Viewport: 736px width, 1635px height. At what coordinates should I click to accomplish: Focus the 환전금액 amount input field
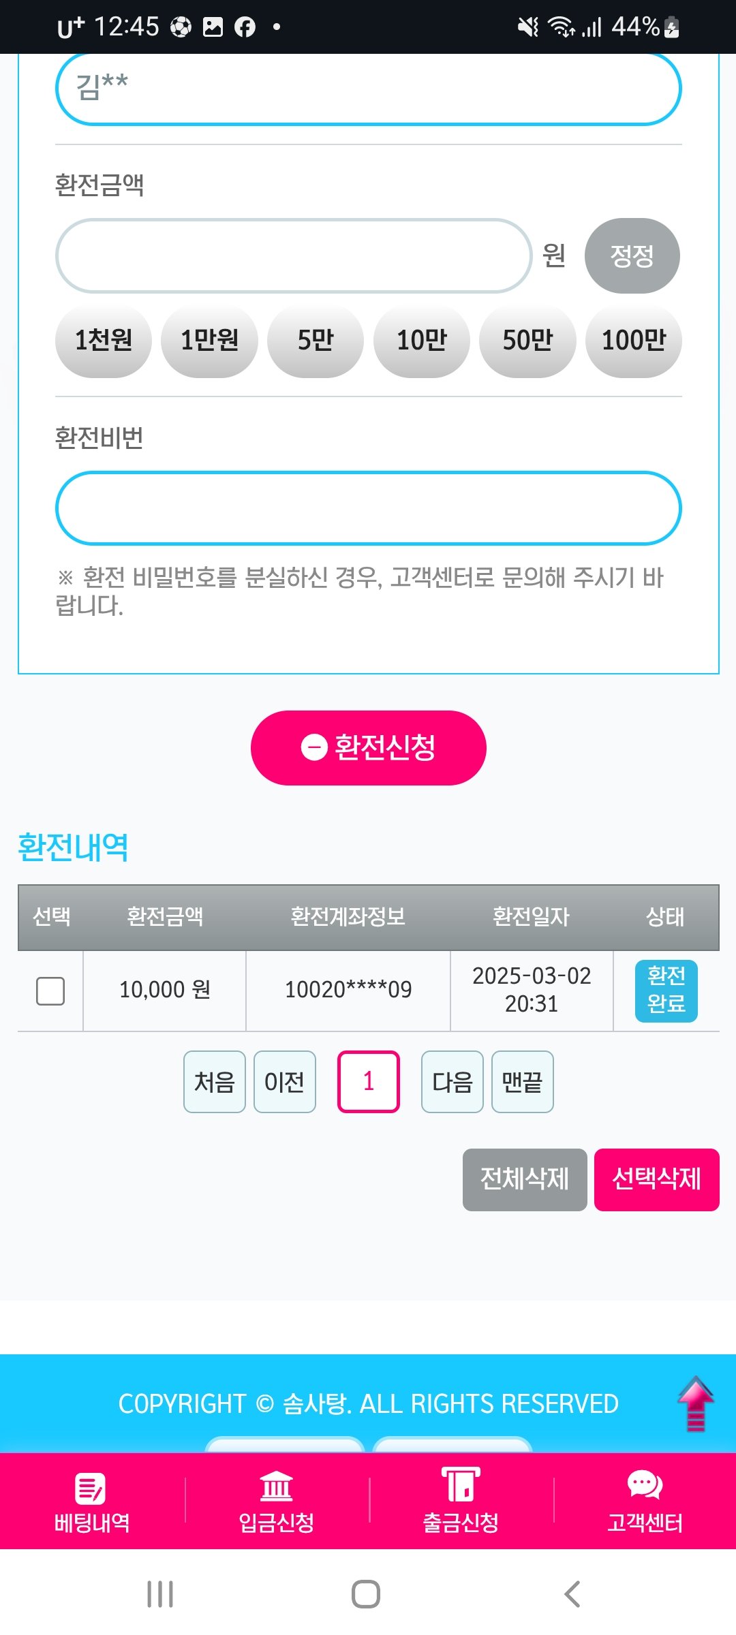(293, 256)
